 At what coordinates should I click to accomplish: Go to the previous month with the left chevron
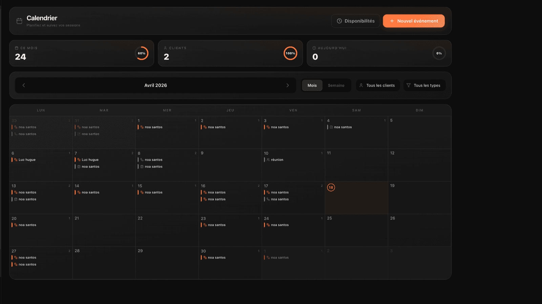click(x=24, y=85)
